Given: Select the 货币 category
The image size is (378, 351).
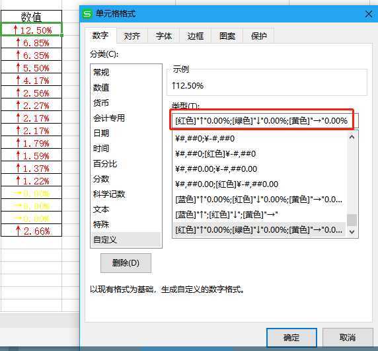Looking at the screenshot, I should point(126,102).
